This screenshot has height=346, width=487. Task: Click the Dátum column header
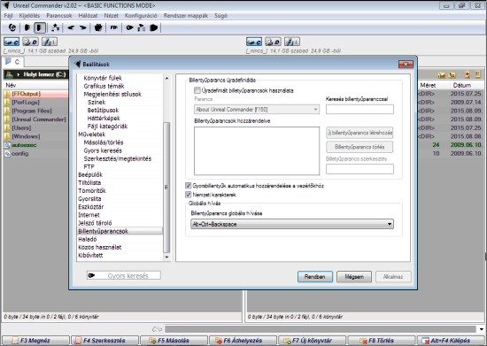click(461, 85)
